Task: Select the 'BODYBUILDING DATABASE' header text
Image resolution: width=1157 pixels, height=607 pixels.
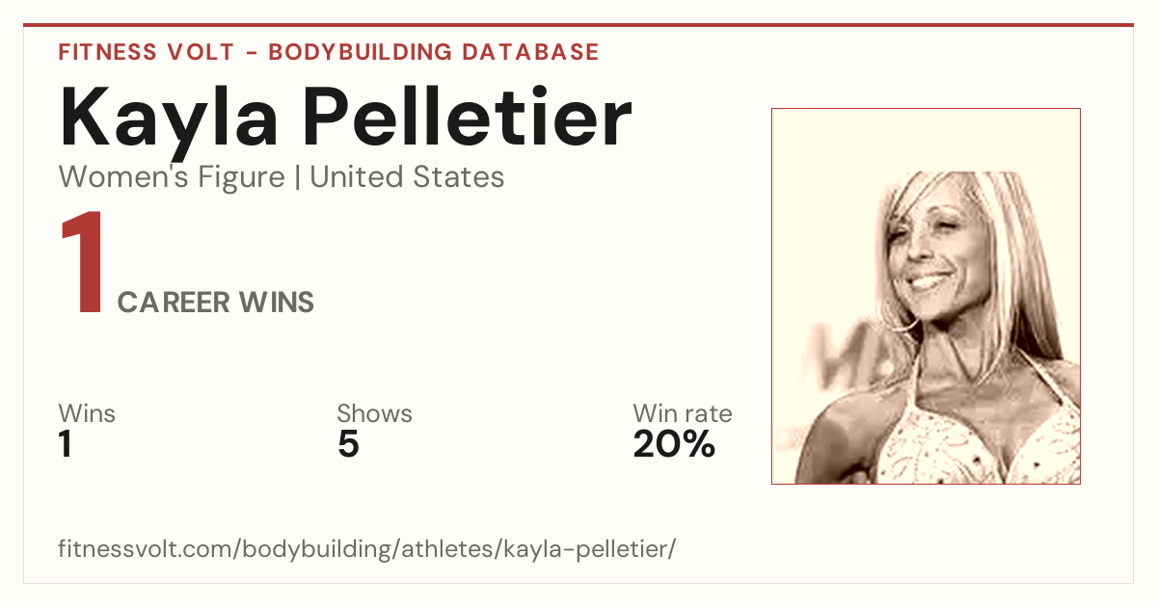Action: [434, 52]
